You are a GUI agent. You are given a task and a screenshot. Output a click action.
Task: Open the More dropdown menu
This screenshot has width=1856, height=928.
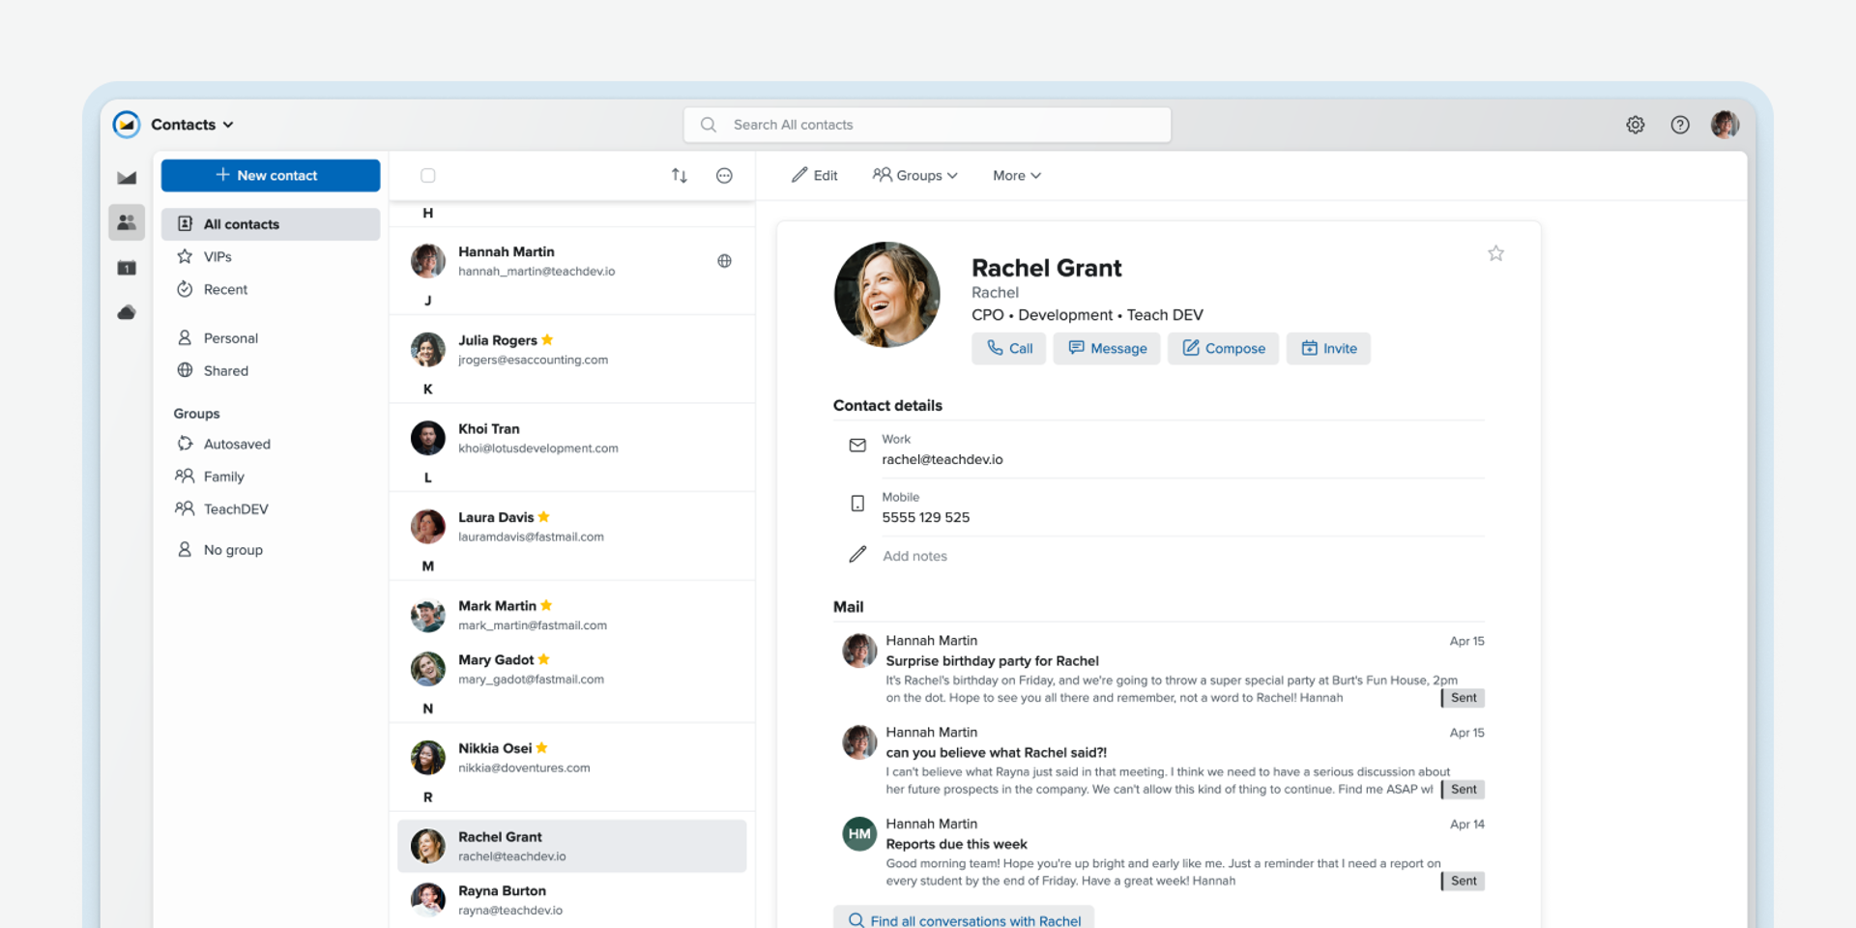pyautogui.click(x=1016, y=176)
